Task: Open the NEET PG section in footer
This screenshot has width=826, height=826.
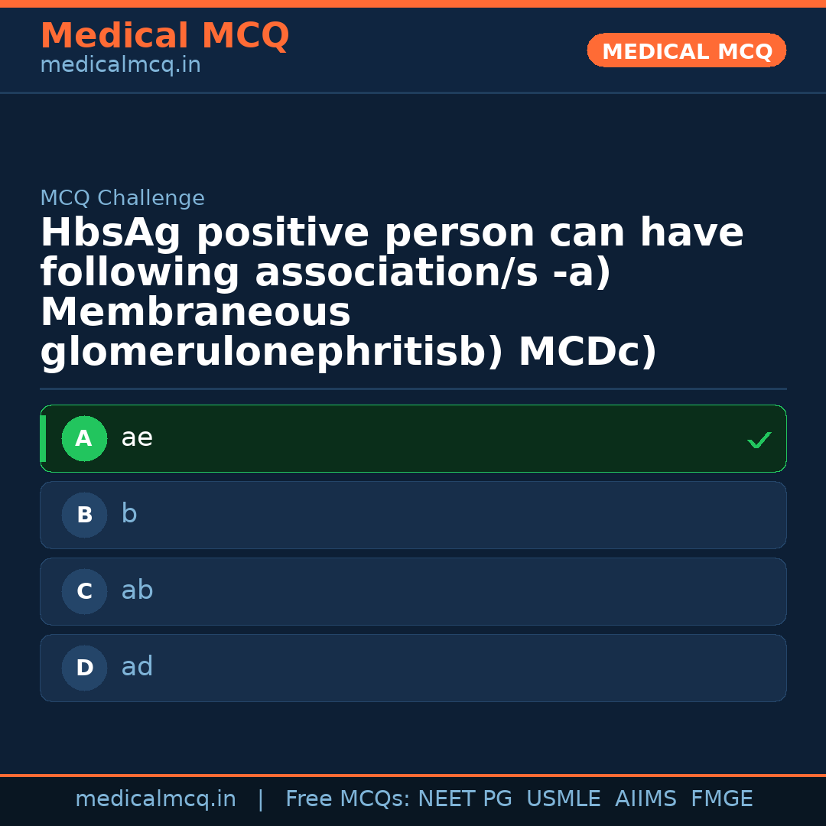Action: (x=464, y=798)
